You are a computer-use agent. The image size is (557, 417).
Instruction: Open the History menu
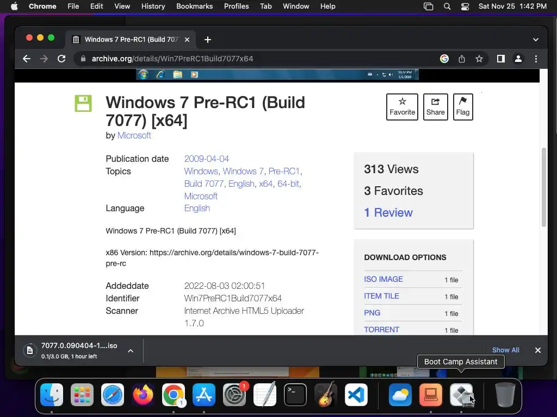(x=153, y=6)
